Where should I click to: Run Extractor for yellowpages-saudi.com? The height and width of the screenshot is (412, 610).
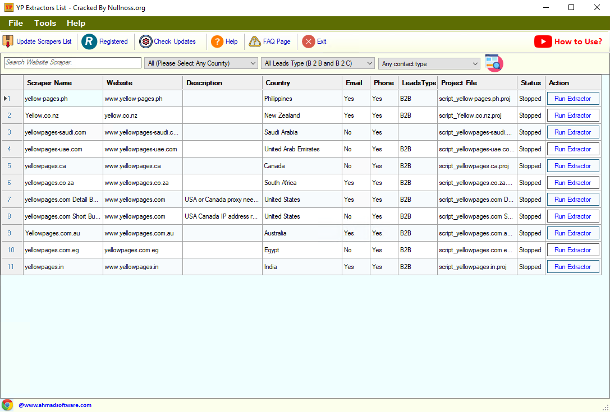click(573, 132)
